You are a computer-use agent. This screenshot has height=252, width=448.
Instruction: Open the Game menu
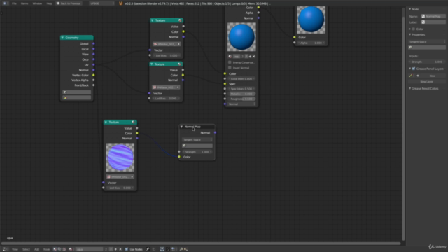(x=24, y=3)
